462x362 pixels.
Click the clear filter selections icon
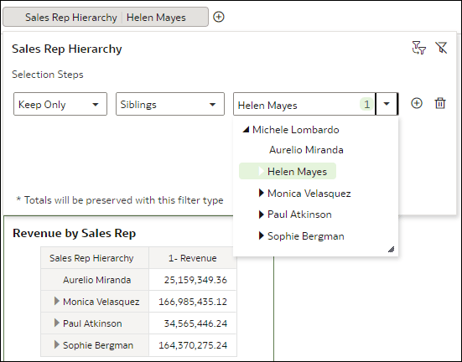tap(441, 48)
